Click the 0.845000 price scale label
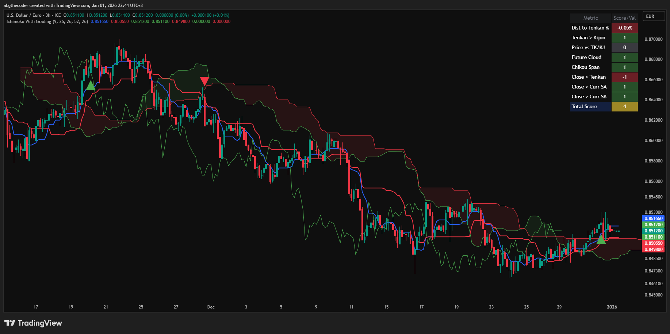670x334 pixels. click(654, 295)
